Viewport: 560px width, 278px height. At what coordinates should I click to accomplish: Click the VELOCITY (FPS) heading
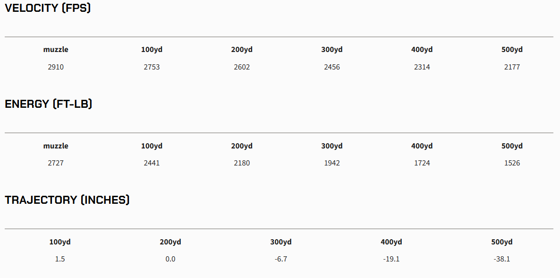coord(48,8)
